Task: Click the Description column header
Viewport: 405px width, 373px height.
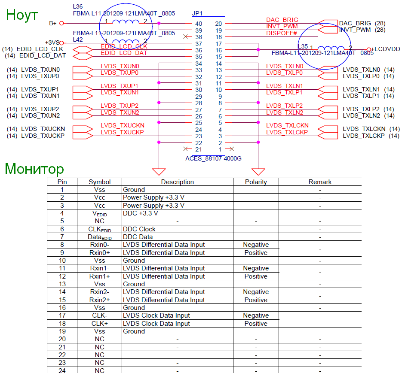Action: pyautogui.click(x=177, y=182)
